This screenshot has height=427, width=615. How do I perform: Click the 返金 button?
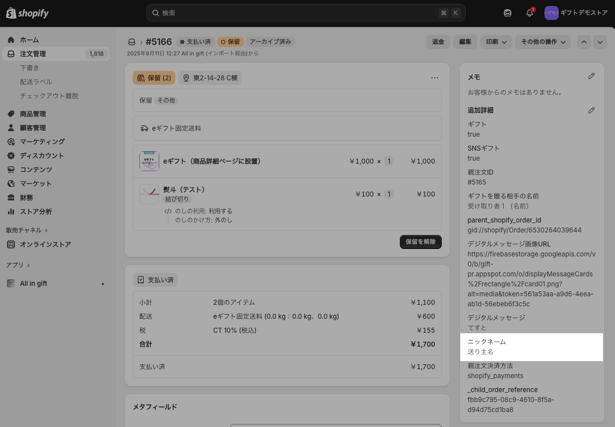point(438,42)
